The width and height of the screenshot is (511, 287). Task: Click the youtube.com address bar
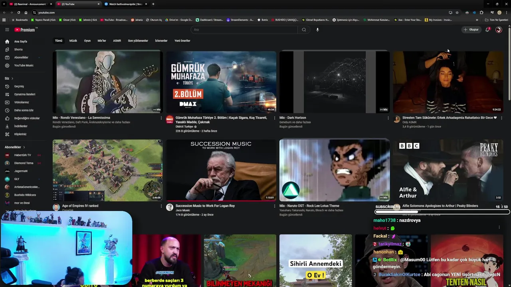[x=240, y=12]
